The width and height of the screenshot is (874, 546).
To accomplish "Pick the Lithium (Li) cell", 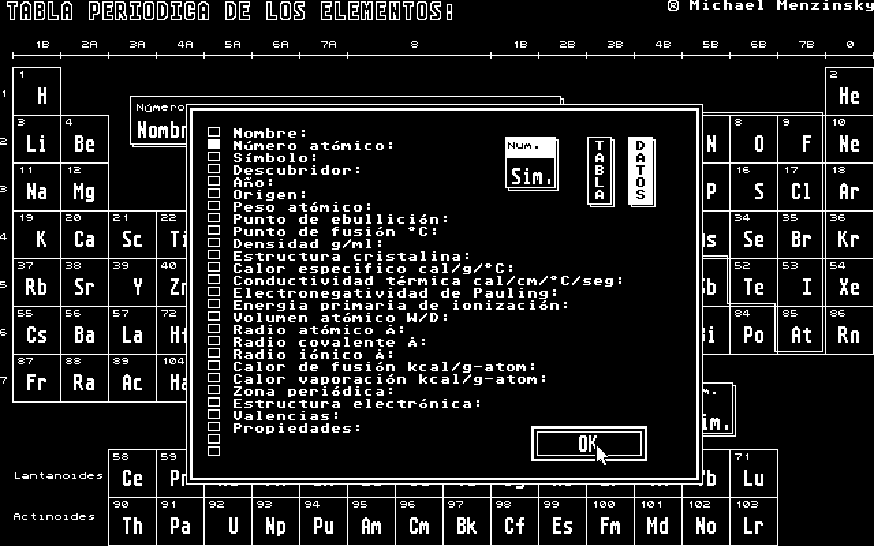I will [37, 139].
